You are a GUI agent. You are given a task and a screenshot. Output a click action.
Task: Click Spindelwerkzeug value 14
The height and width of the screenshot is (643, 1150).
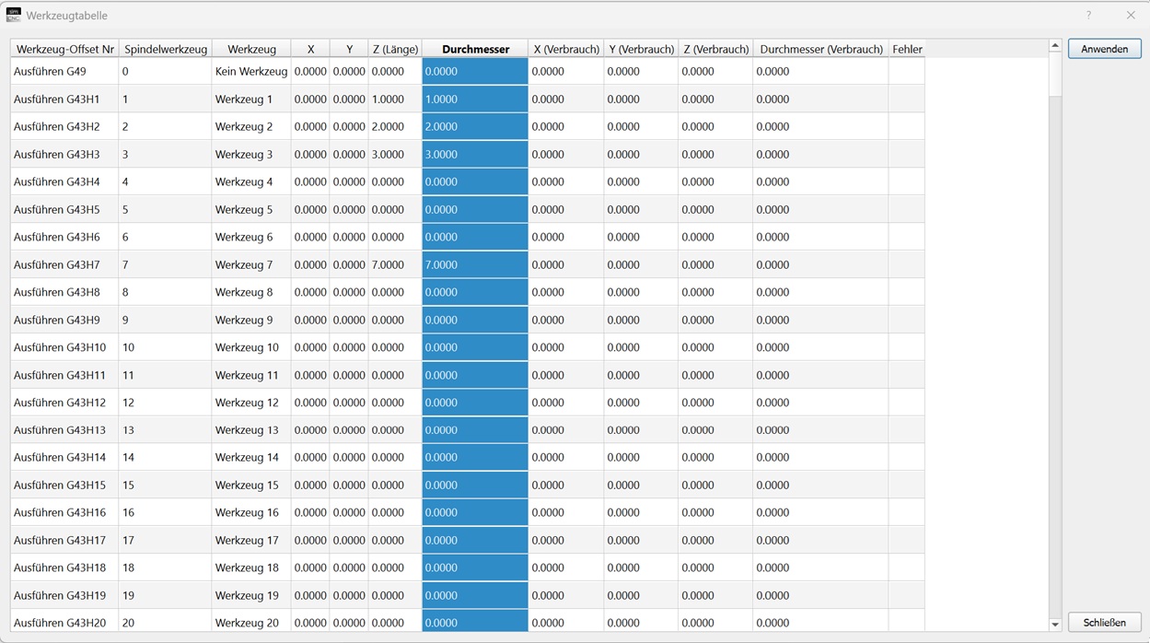[165, 457]
